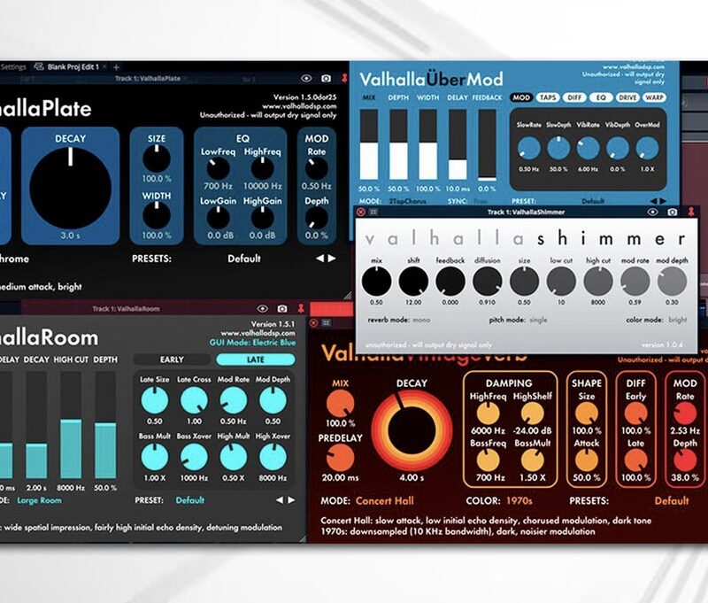Open ValhallaVintageVerb Default presets menu

point(672,501)
